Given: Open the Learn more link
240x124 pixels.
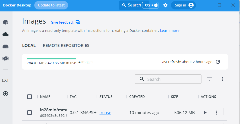Looking at the screenshot, I should pos(170,31).
